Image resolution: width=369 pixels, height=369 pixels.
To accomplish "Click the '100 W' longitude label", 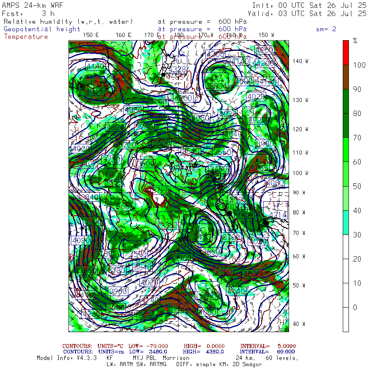I will point(301,173).
